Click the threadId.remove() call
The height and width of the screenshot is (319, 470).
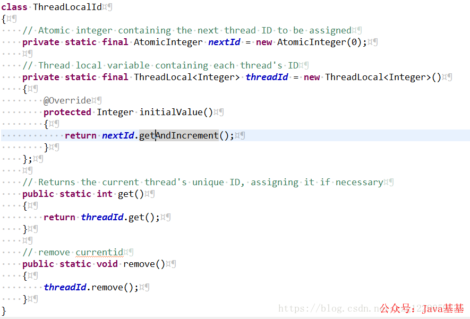(x=89, y=287)
